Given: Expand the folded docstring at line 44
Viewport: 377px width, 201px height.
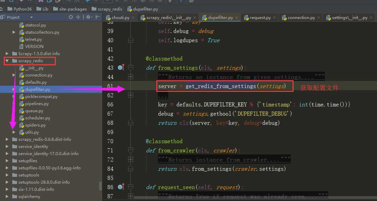Looking at the screenshot, I should point(130,77).
